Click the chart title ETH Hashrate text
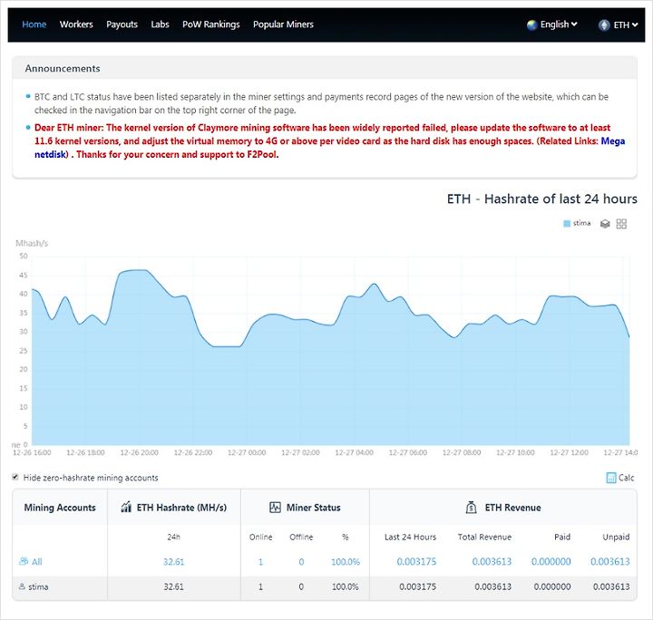 pyautogui.click(x=541, y=199)
